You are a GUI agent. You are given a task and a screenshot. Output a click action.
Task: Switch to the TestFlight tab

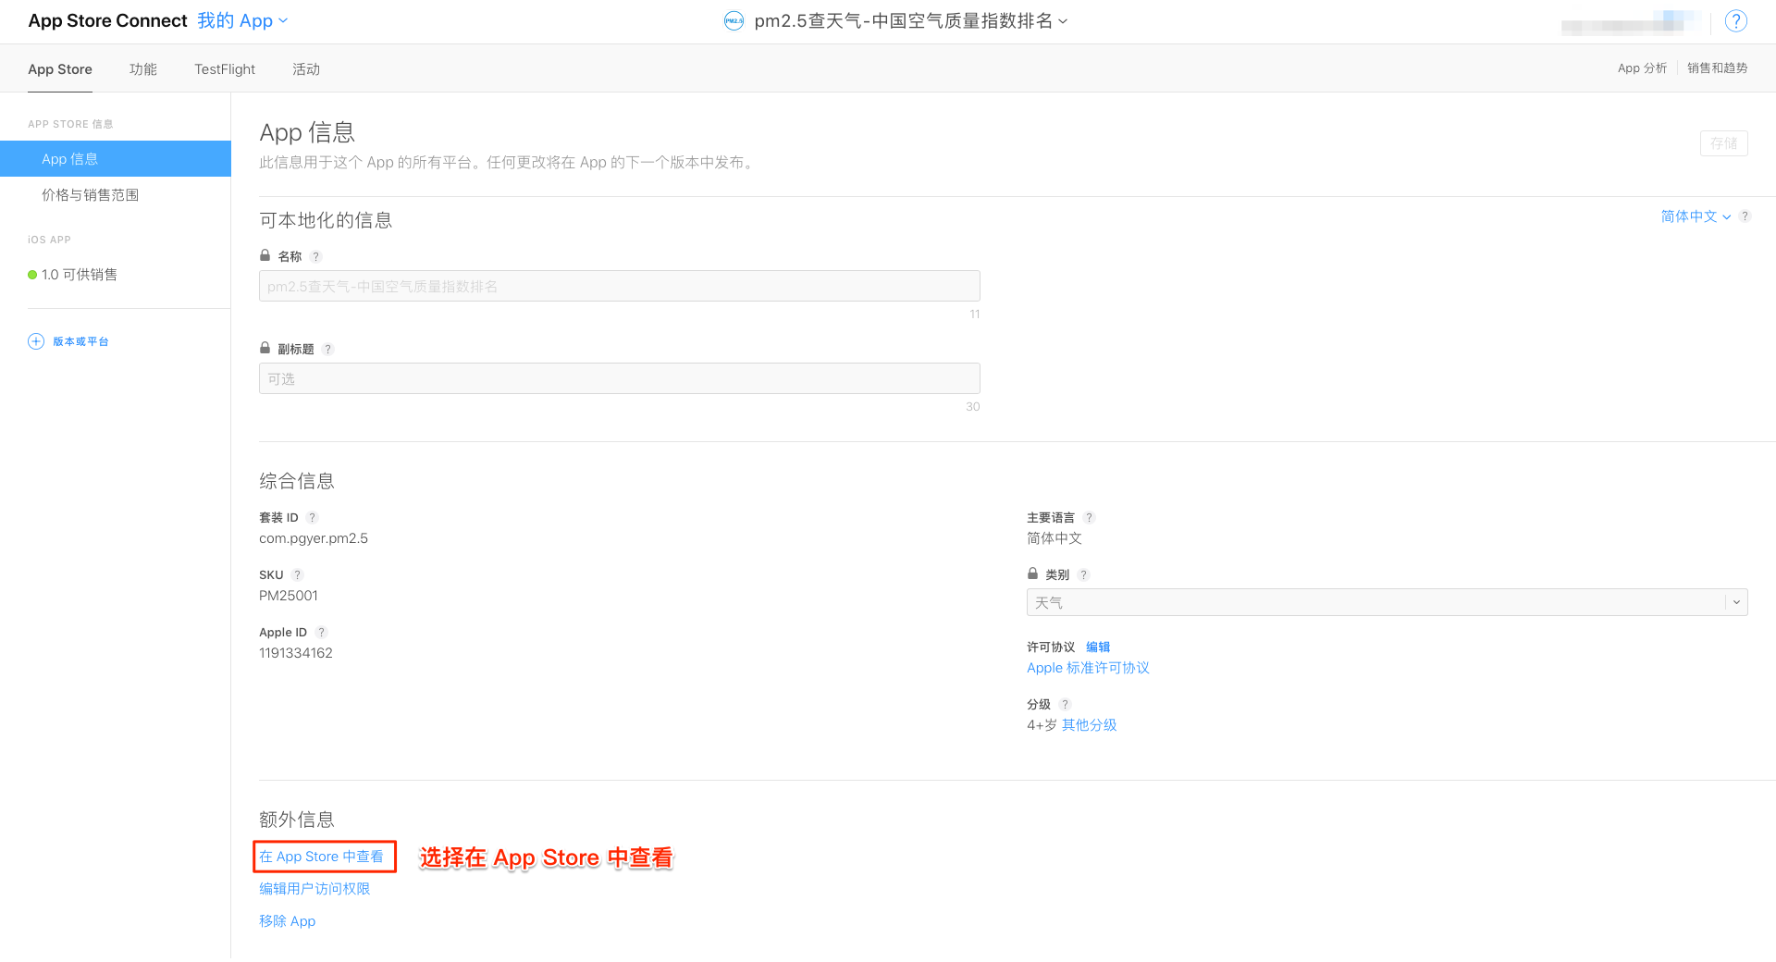click(x=225, y=69)
